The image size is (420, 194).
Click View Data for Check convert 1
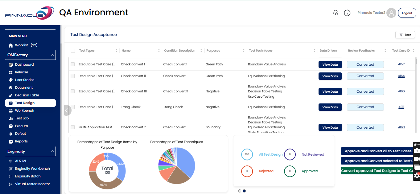click(x=330, y=64)
